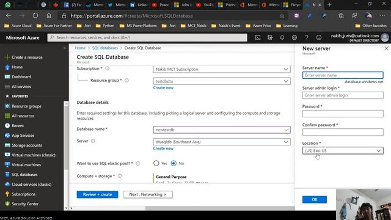Click the browser refresh button
The height and width of the screenshot is (220, 391).
[x=35, y=16]
